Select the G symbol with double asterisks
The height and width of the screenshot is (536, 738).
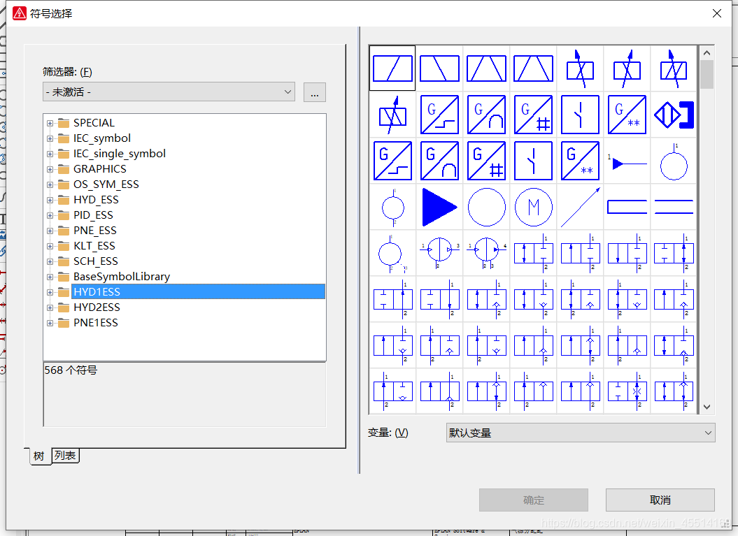626,115
